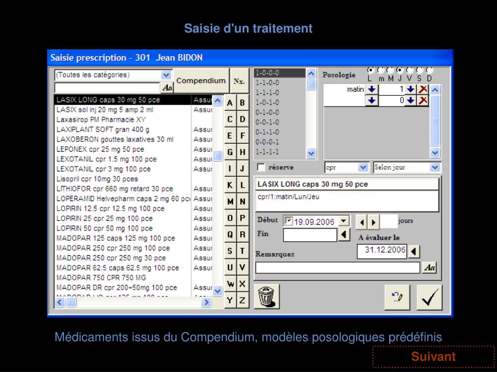The image size is (497, 372).
Task: Open the Selon jour dropdown
Action: [435, 167]
